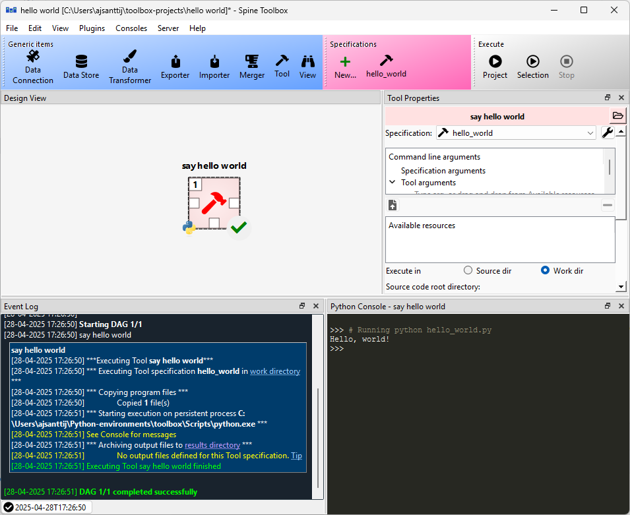Execute the current Selection

click(533, 67)
